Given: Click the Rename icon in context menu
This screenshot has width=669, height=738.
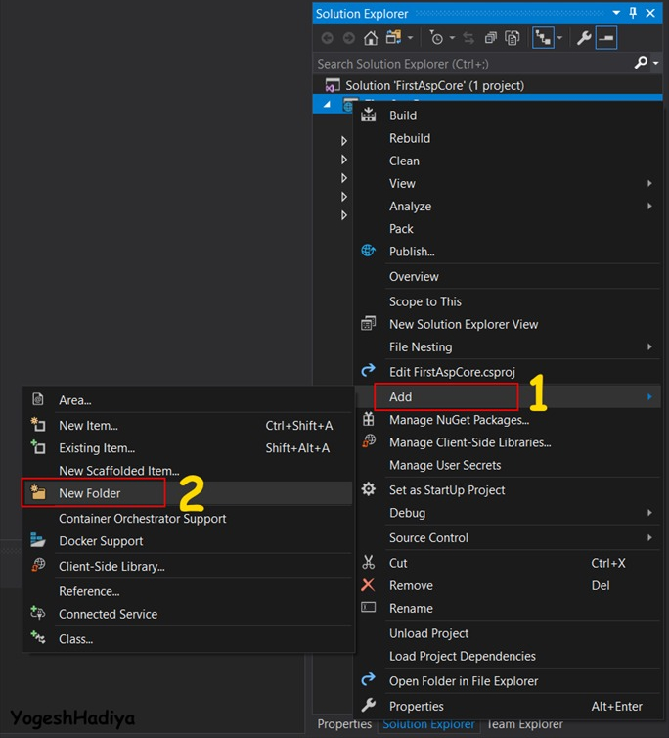Looking at the screenshot, I should pyautogui.click(x=368, y=607).
